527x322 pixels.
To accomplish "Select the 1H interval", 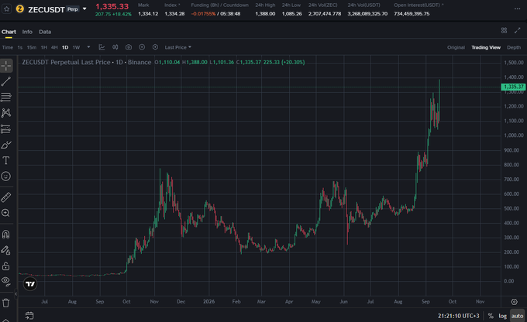I will [x=43, y=47].
